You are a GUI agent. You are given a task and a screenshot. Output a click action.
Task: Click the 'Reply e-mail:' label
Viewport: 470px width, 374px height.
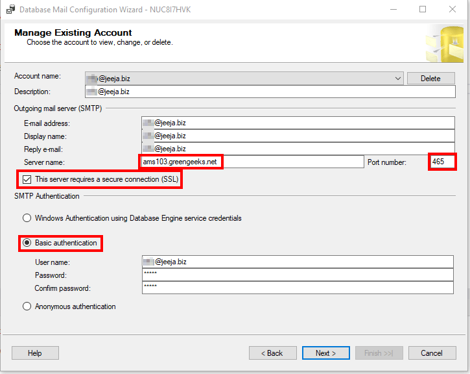[43, 149]
